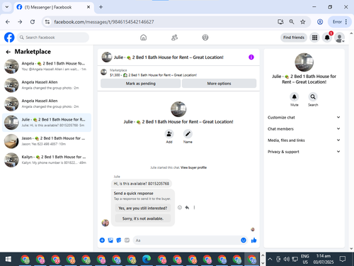Open Microsoft Edge from taskbar
The height and width of the screenshot is (266, 354).
pos(147,259)
